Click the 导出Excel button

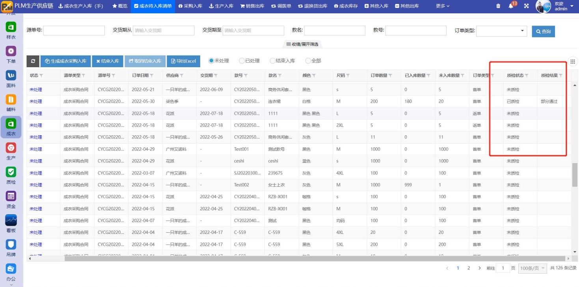click(184, 61)
